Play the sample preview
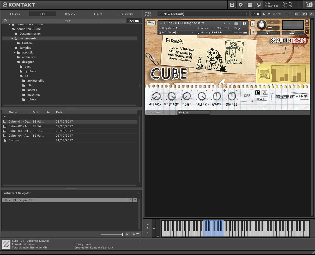Viewport: 315px width, 255px height. pos(127,234)
